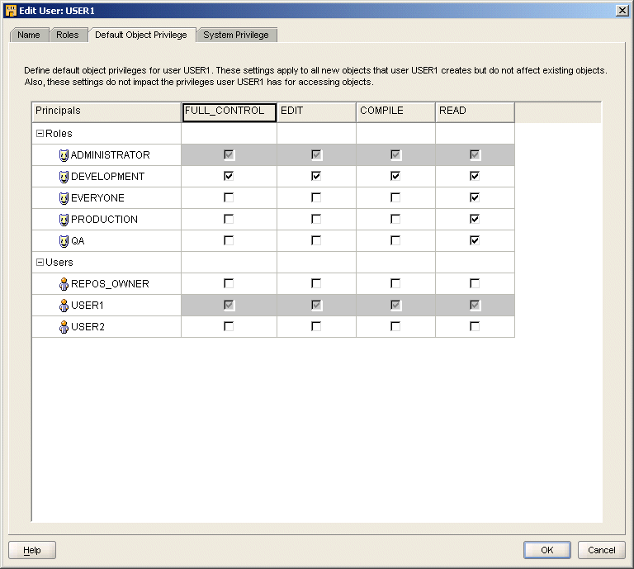
Task: Click the ADMINISTRATOR role icon
Action: click(x=64, y=155)
